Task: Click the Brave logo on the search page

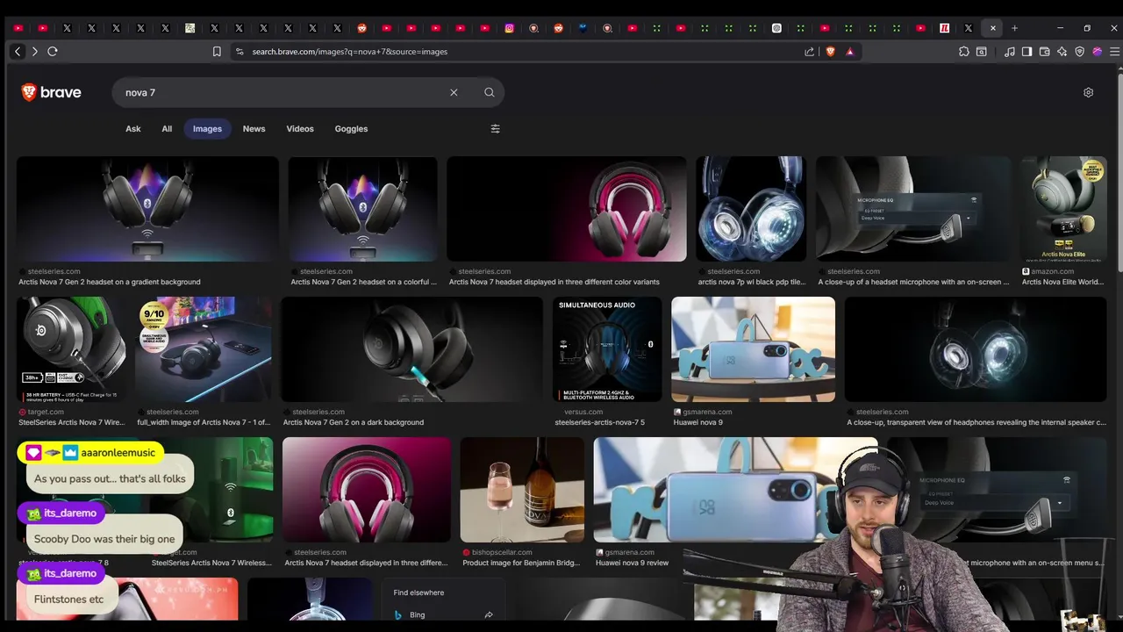Action: pos(51,92)
